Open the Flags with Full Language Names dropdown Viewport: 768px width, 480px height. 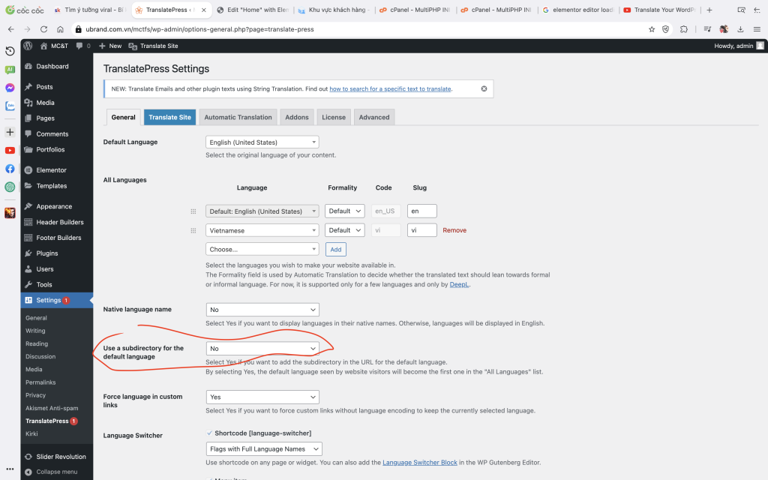tap(263, 448)
